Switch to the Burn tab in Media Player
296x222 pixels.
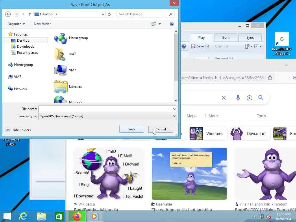(x=226, y=38)
